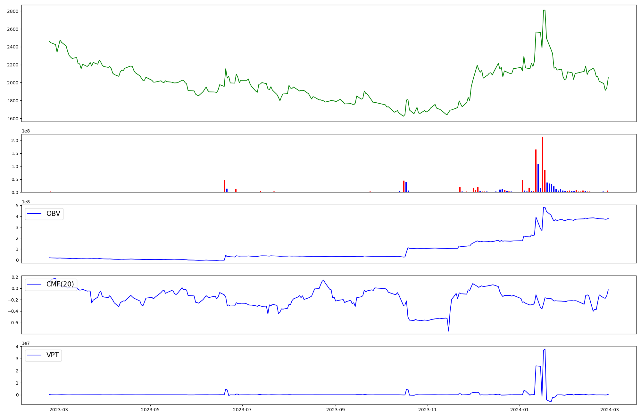The height and width of the screenshot is (417, 641).
Task: Click the 1e7 exponent label above the VPT chart
Action: coord(26,343)
